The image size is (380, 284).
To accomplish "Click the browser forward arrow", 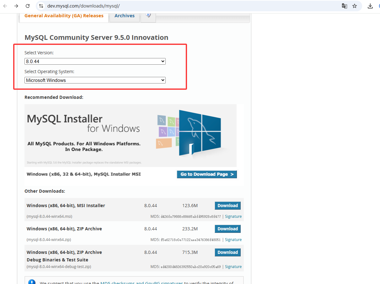I will 16,6.
